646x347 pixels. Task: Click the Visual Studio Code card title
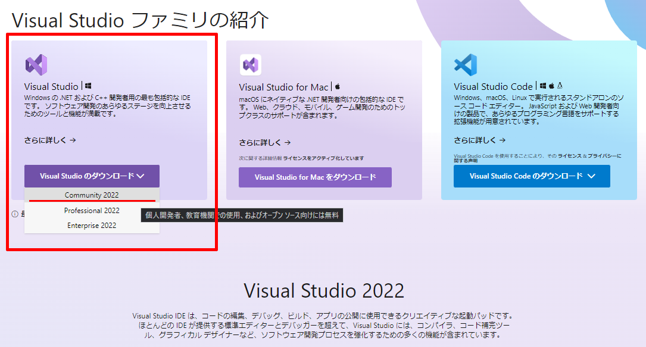[x=493, y=86]
